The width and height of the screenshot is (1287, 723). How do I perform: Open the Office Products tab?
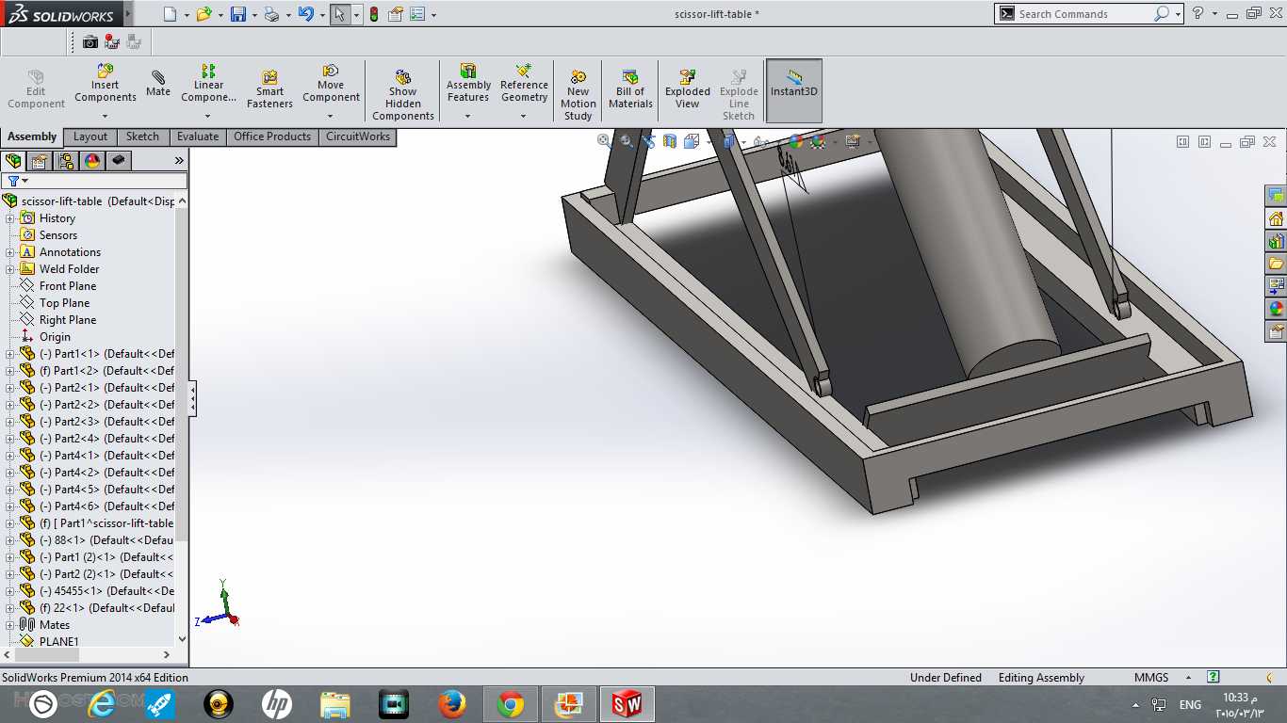(272, 137)
